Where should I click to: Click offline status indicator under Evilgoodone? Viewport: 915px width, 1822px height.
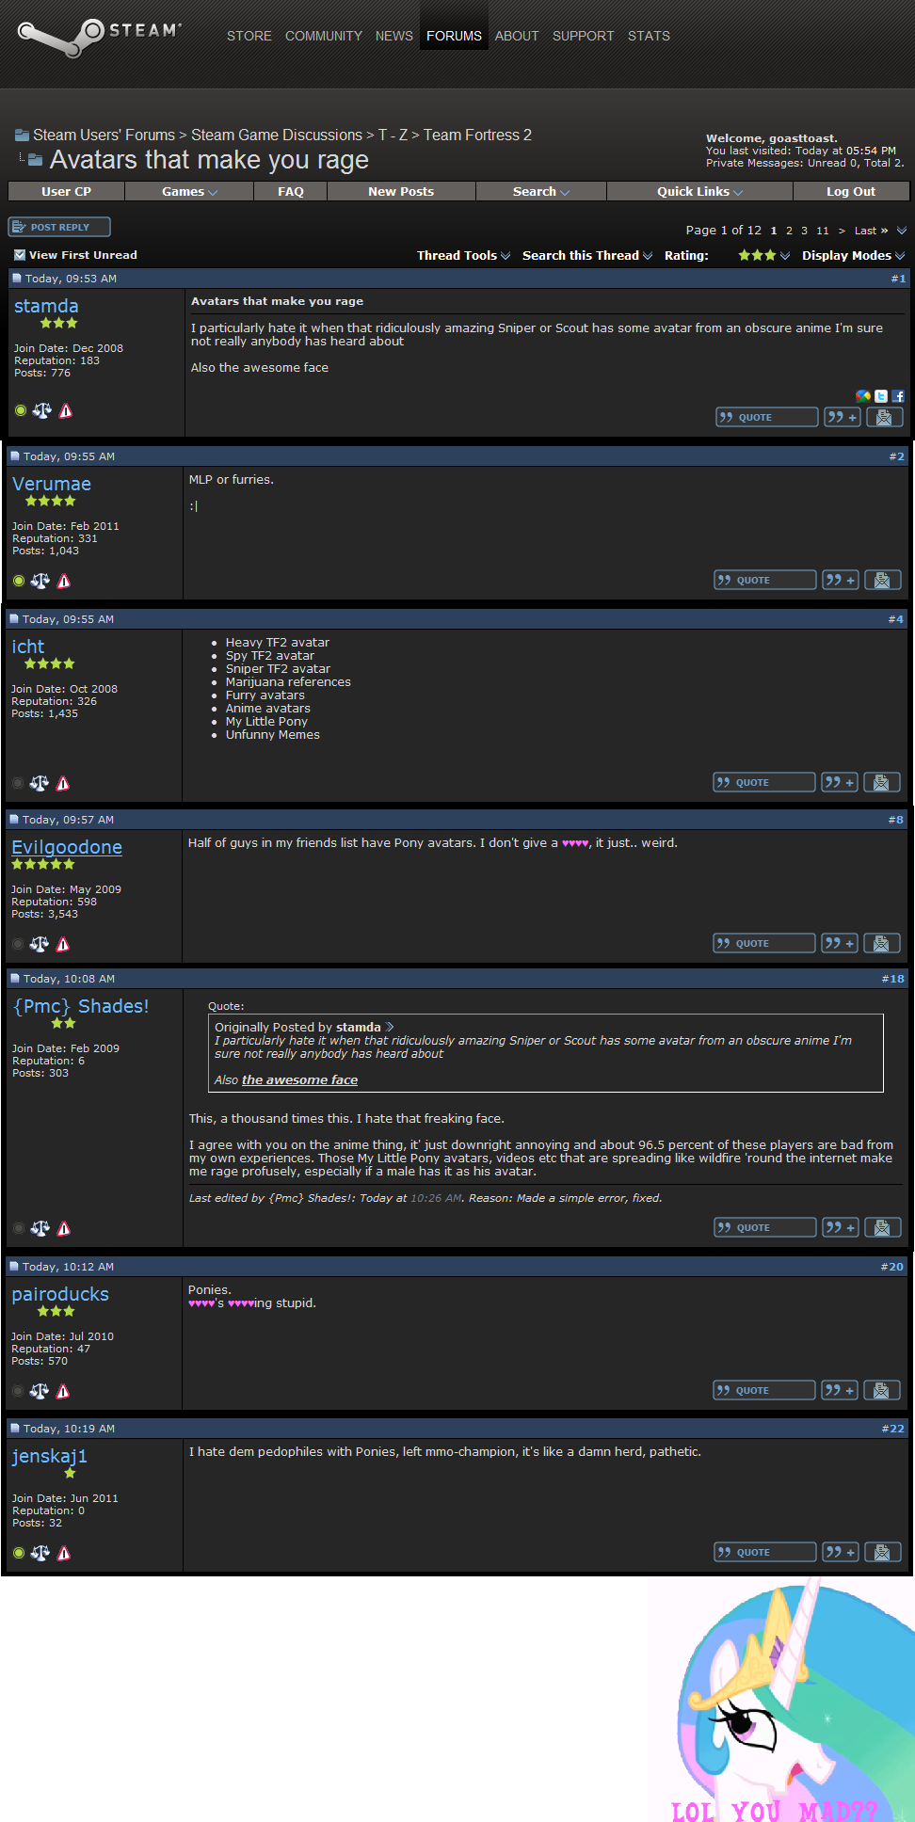tap(18, 944)
